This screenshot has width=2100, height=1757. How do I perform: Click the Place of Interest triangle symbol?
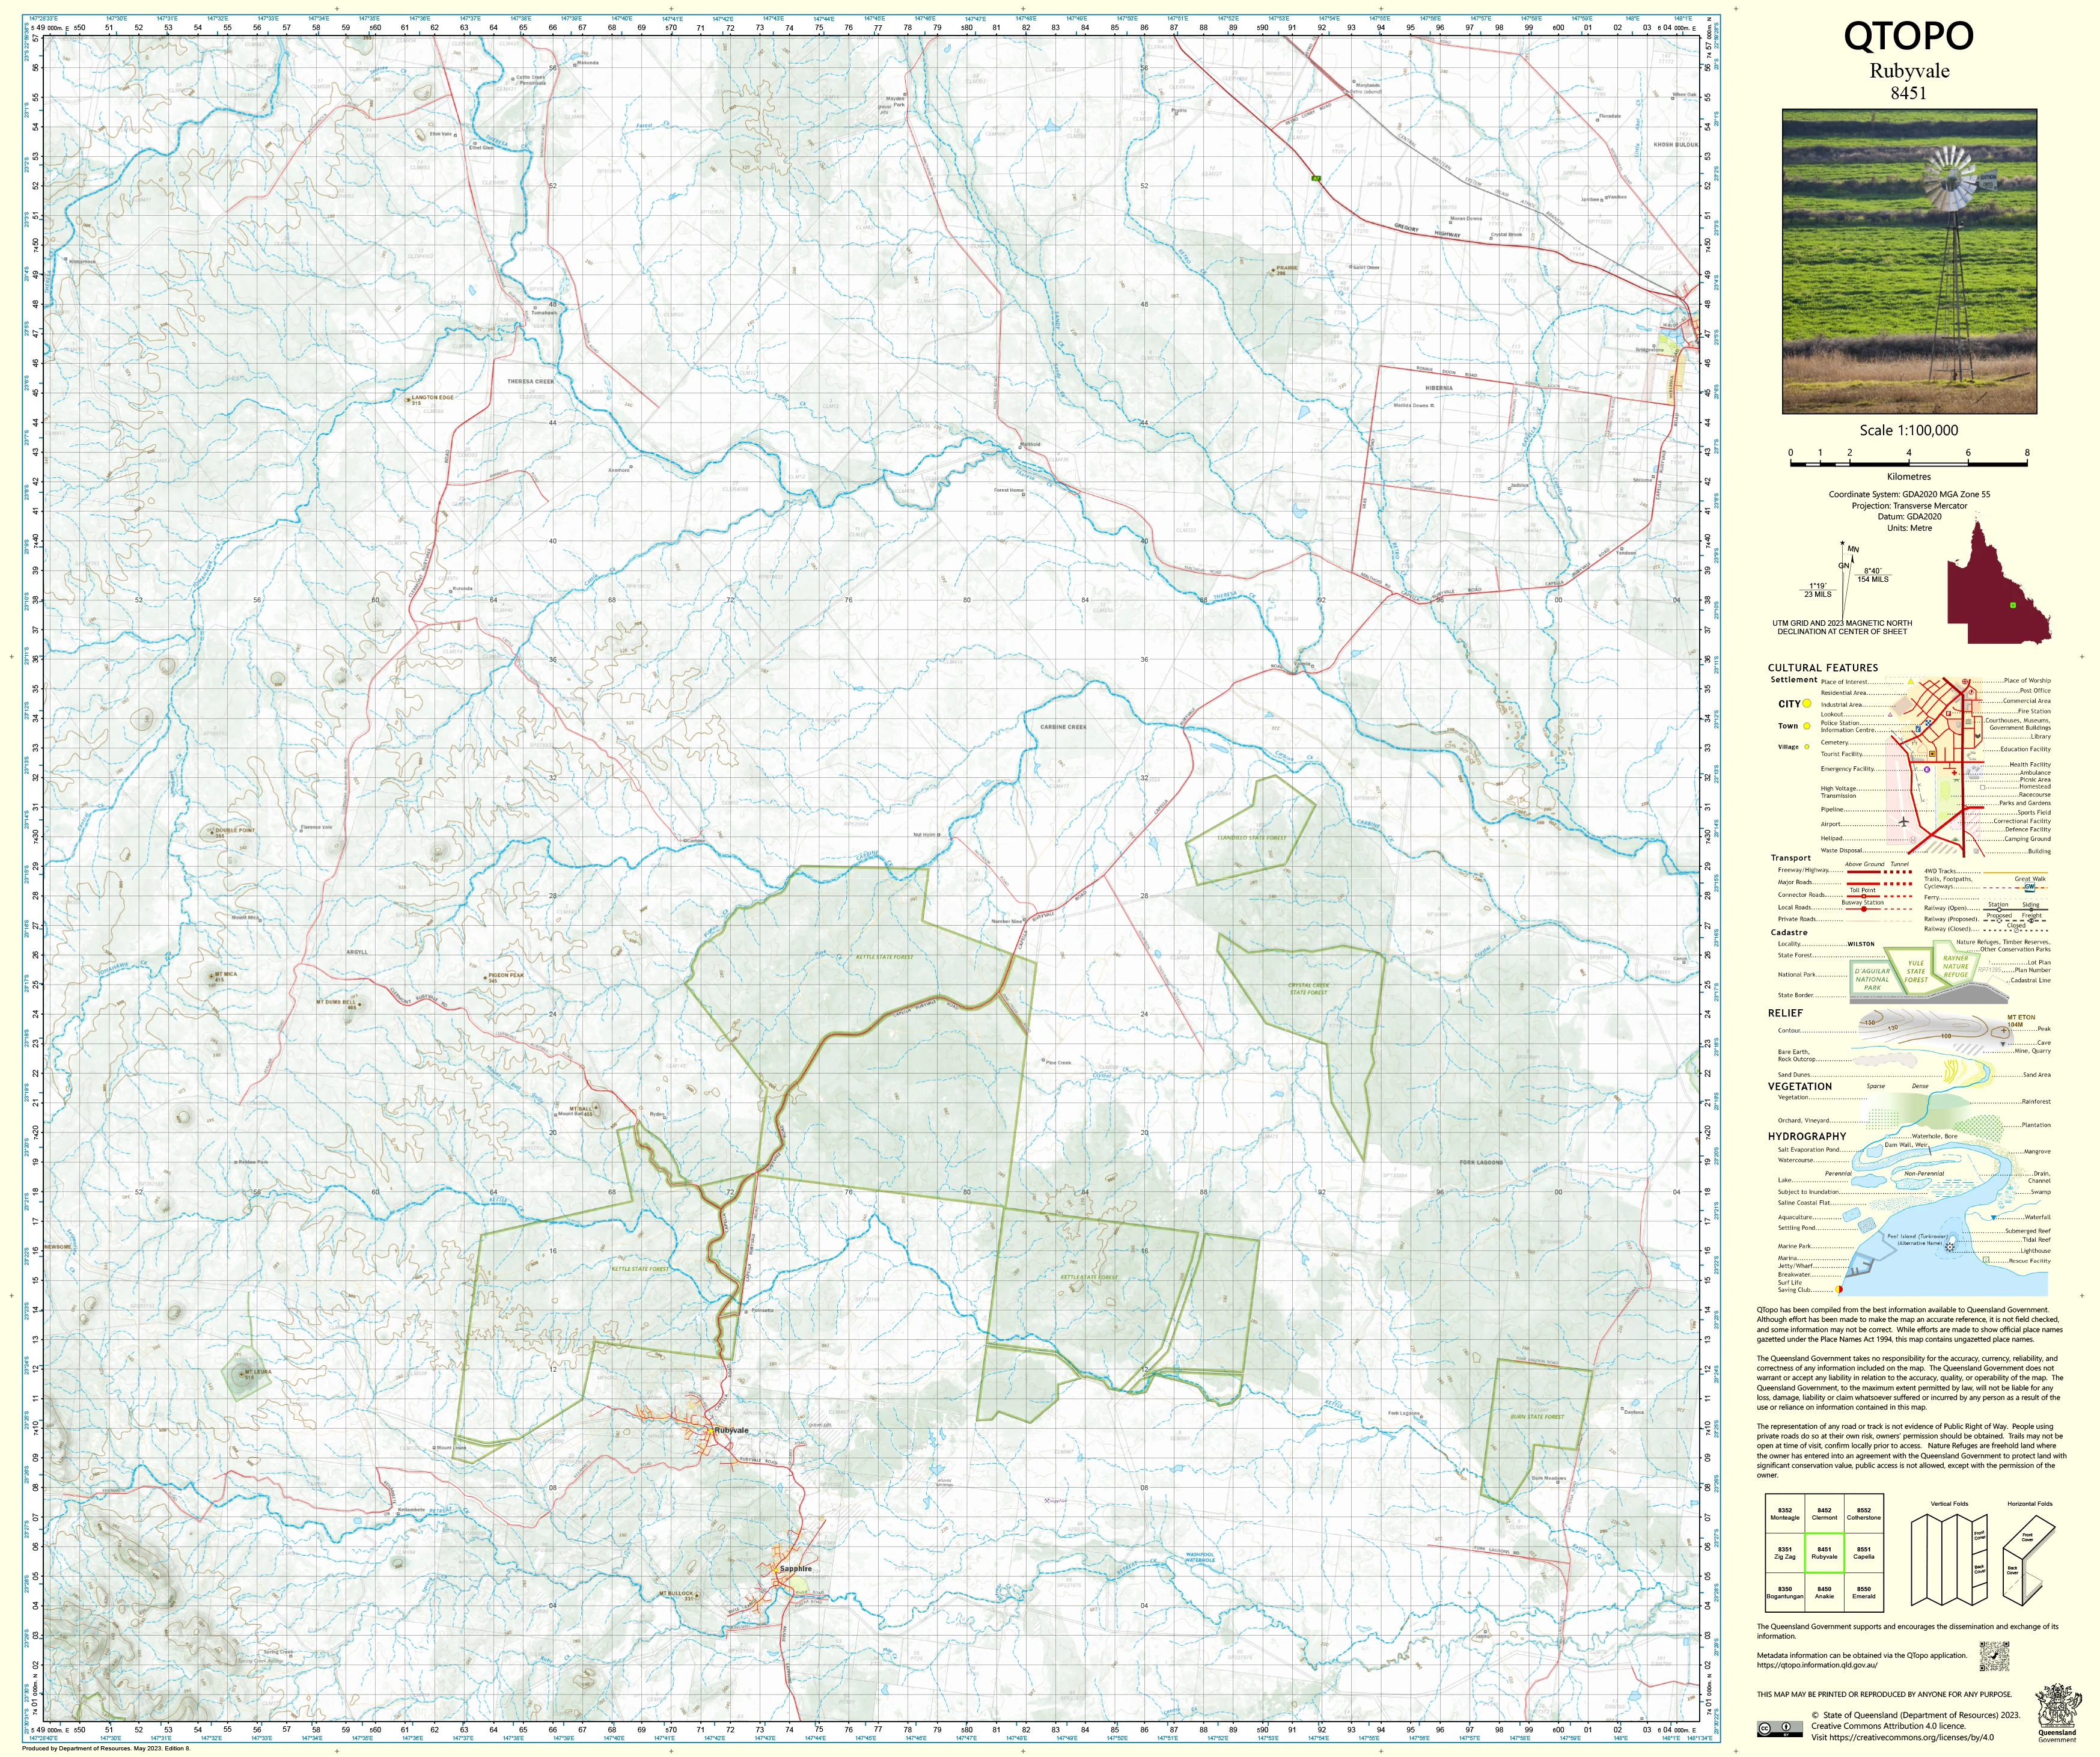point(1911,682)
